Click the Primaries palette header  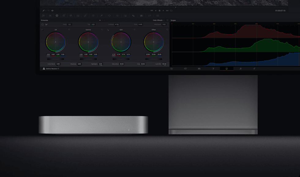(45, 20)
